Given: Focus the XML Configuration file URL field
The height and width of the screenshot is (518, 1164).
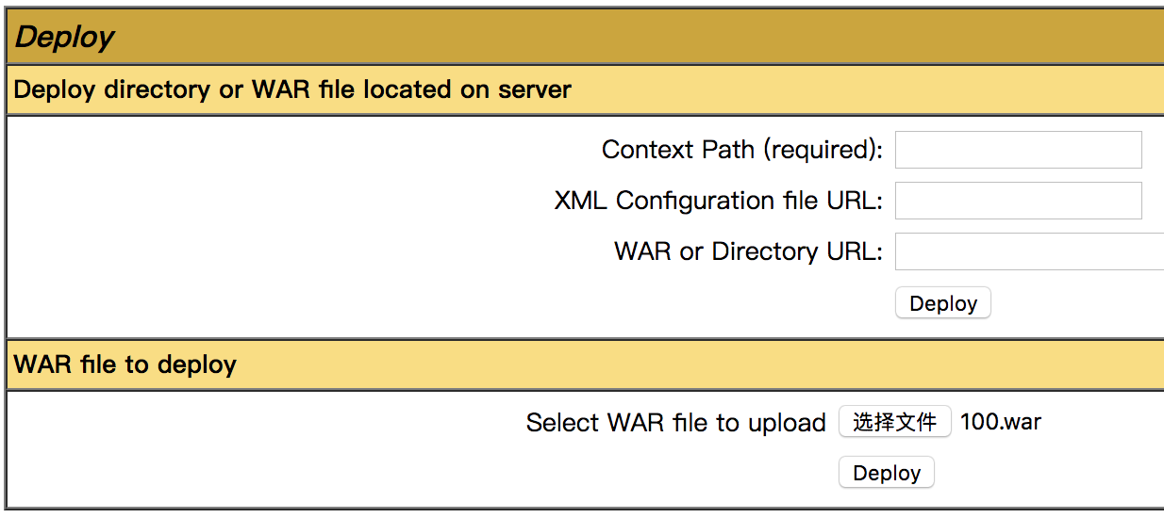Looking at the screenshot, I should pyautogui.click(x=1018, y=201).
